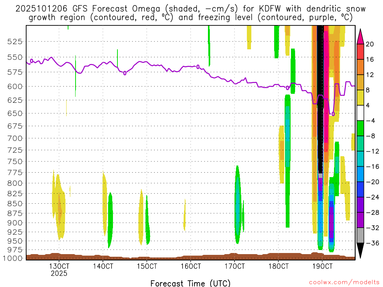Image resolution: width=383 pixels, height=287 pixels.
Task: Click the 16OCT time axis label
Action: pos(191,266)
